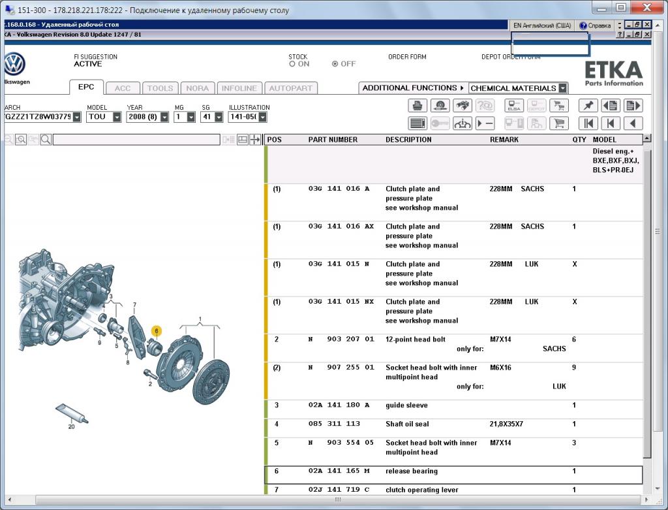Click FI SUGGESTION ACTIVE label
This screenshot has width=668, height=510.
95,60
